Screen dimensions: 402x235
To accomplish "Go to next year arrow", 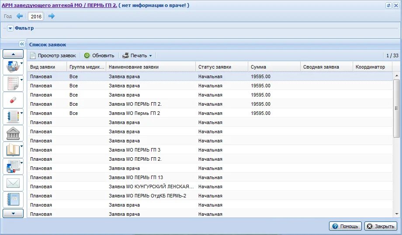I will (x=52, y=16).
